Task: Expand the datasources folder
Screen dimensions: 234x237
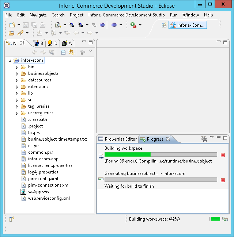Action: tap(17, 80)
